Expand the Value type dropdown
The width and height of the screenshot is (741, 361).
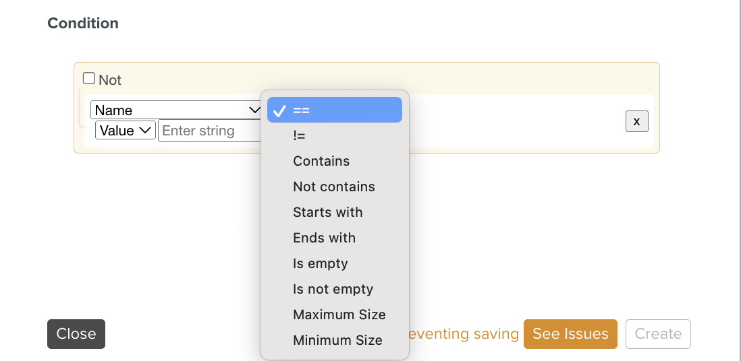point(126,130)
